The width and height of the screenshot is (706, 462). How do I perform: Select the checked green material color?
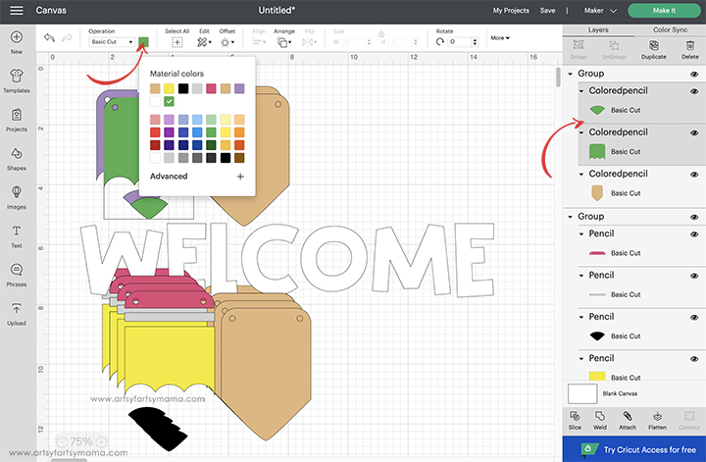pos(169,101)
